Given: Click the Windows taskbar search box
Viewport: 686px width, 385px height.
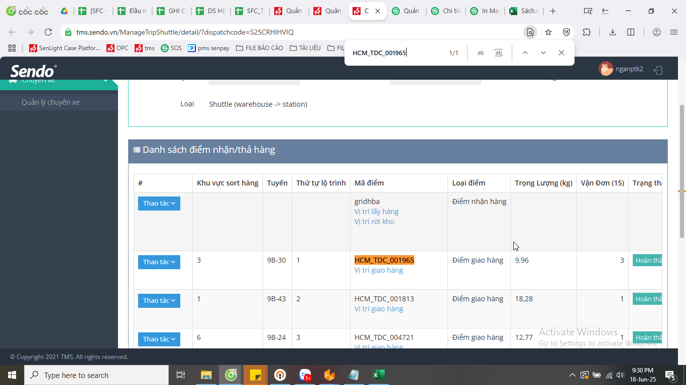Looking at the screenshot, I should pos(96,375).
